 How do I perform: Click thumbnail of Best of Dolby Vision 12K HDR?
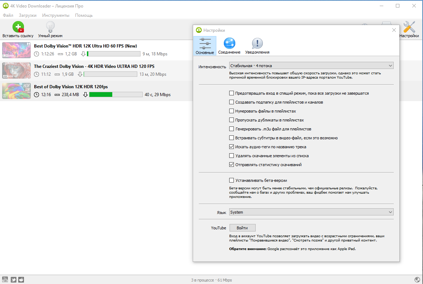pos(16,91)
